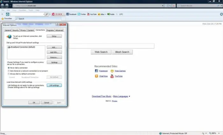Open the Help menu
Screen dimensions: 223x135
point(37,10)
